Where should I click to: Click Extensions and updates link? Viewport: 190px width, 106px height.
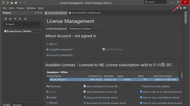[x=156, y=86]
